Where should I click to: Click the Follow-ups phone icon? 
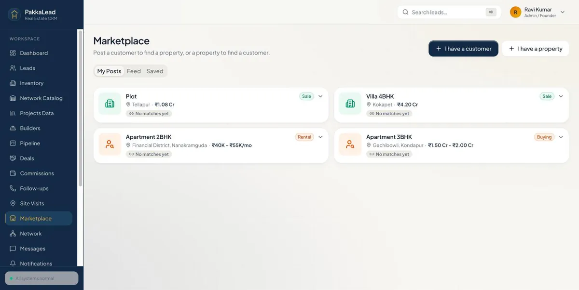click(13, 188)
